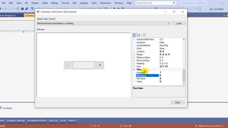This screenshot has height=128, width=228.
Task: Maximize the UserControl TestContainer window
Action: (x=174, y=12)
